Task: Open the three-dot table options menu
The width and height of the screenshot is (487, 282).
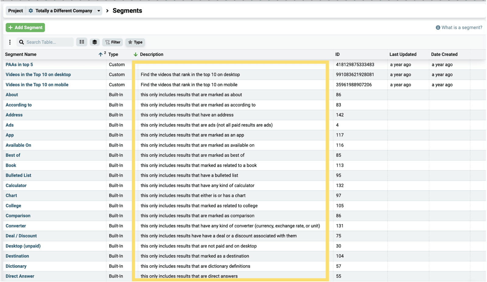Action: click(x=10, y=42)
